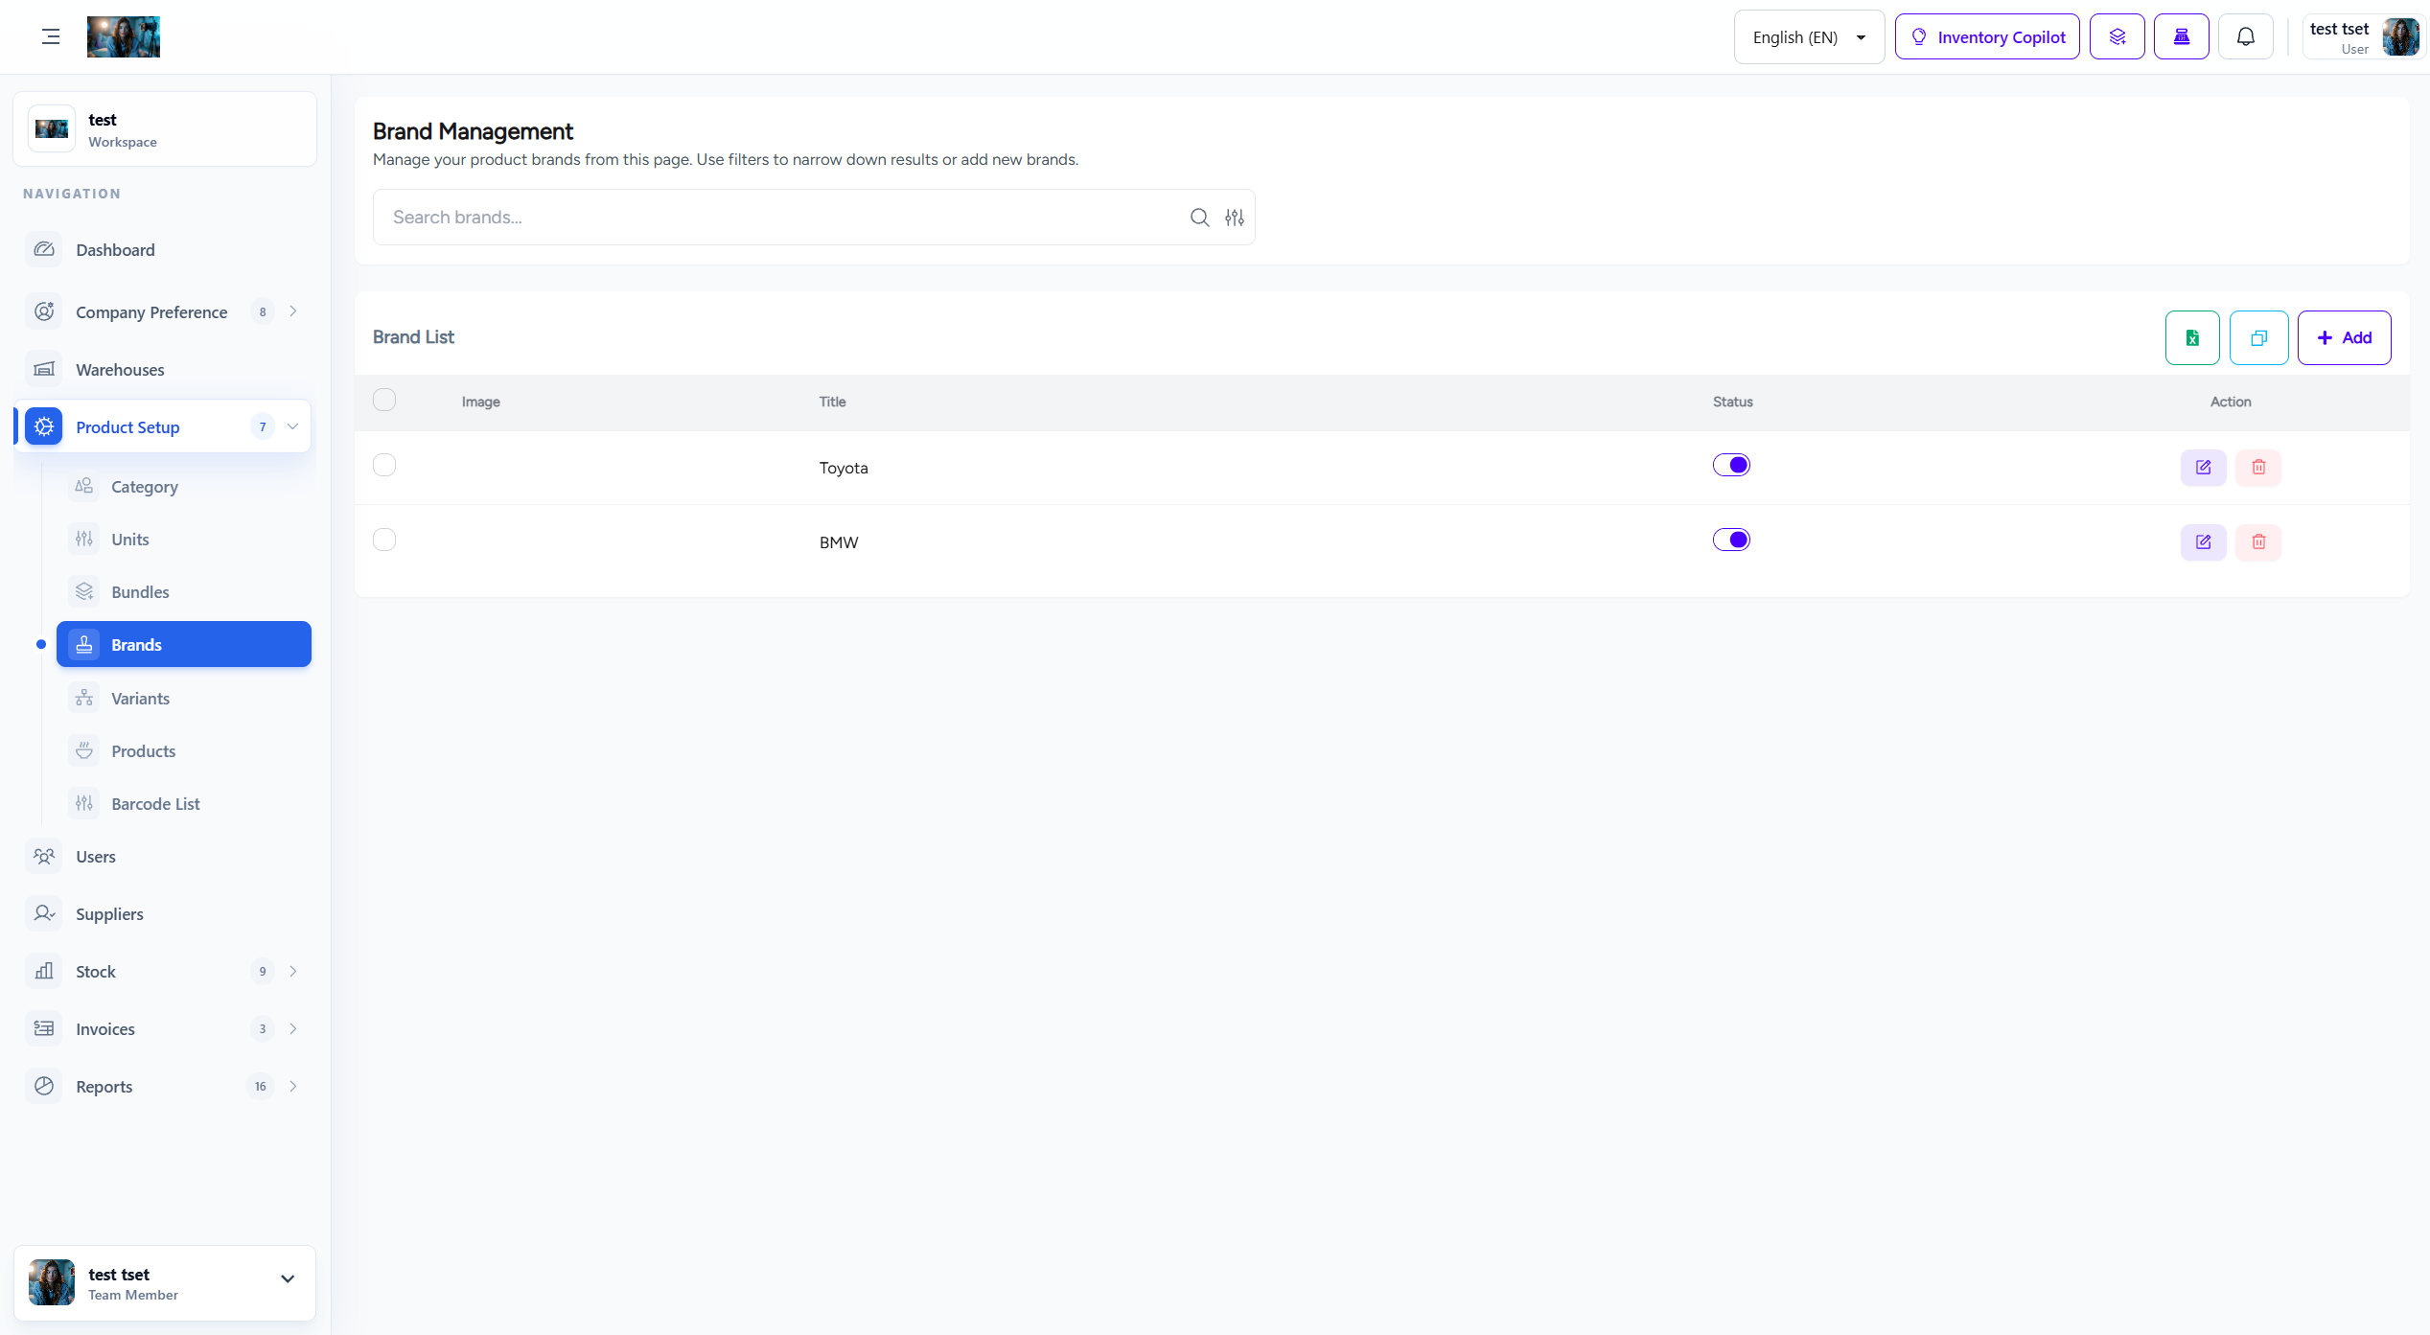Viewport: 2430px width, 1335px height.
Task: Open the Category submenu item
Action: pos(184,487)
